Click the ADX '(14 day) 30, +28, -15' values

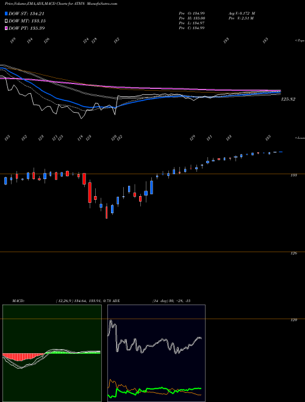(x=171, y=301)
